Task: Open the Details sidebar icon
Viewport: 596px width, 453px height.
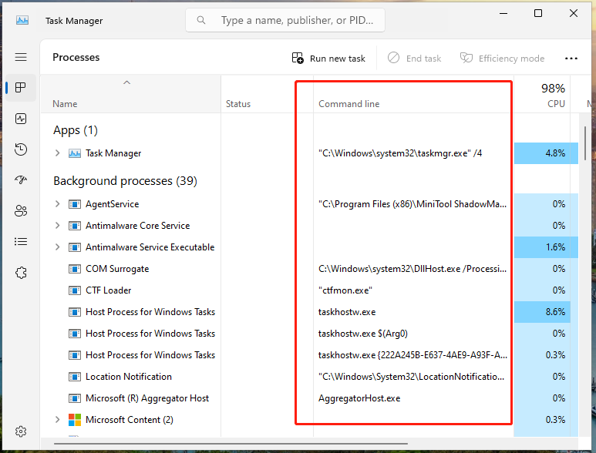Action: tap(21, 241)
